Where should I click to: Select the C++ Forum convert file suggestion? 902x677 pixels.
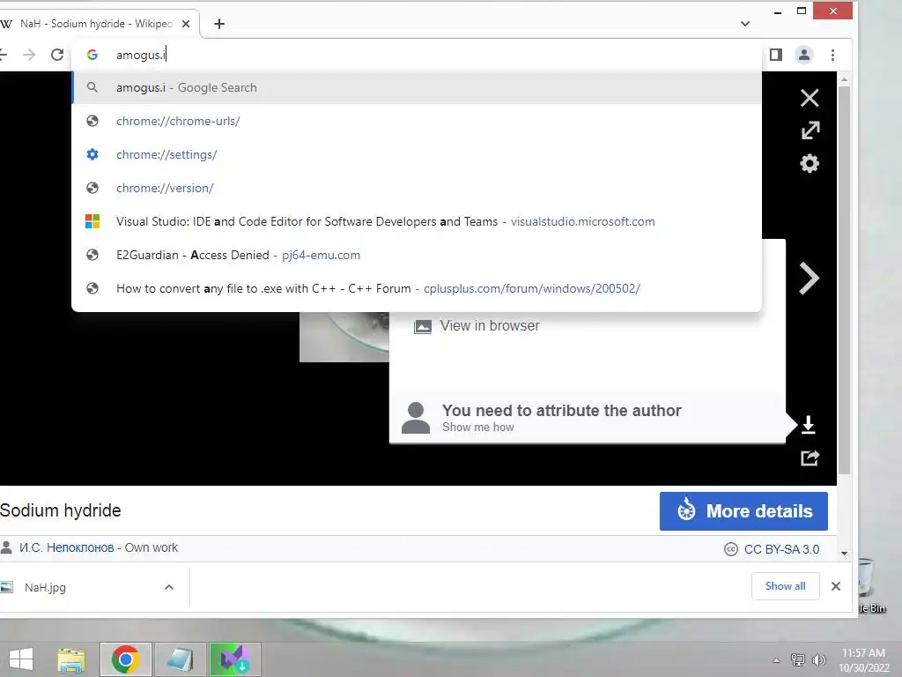[x=417, y=288]
